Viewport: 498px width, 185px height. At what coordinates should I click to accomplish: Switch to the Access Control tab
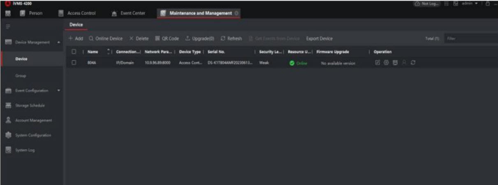coord(81,13)
